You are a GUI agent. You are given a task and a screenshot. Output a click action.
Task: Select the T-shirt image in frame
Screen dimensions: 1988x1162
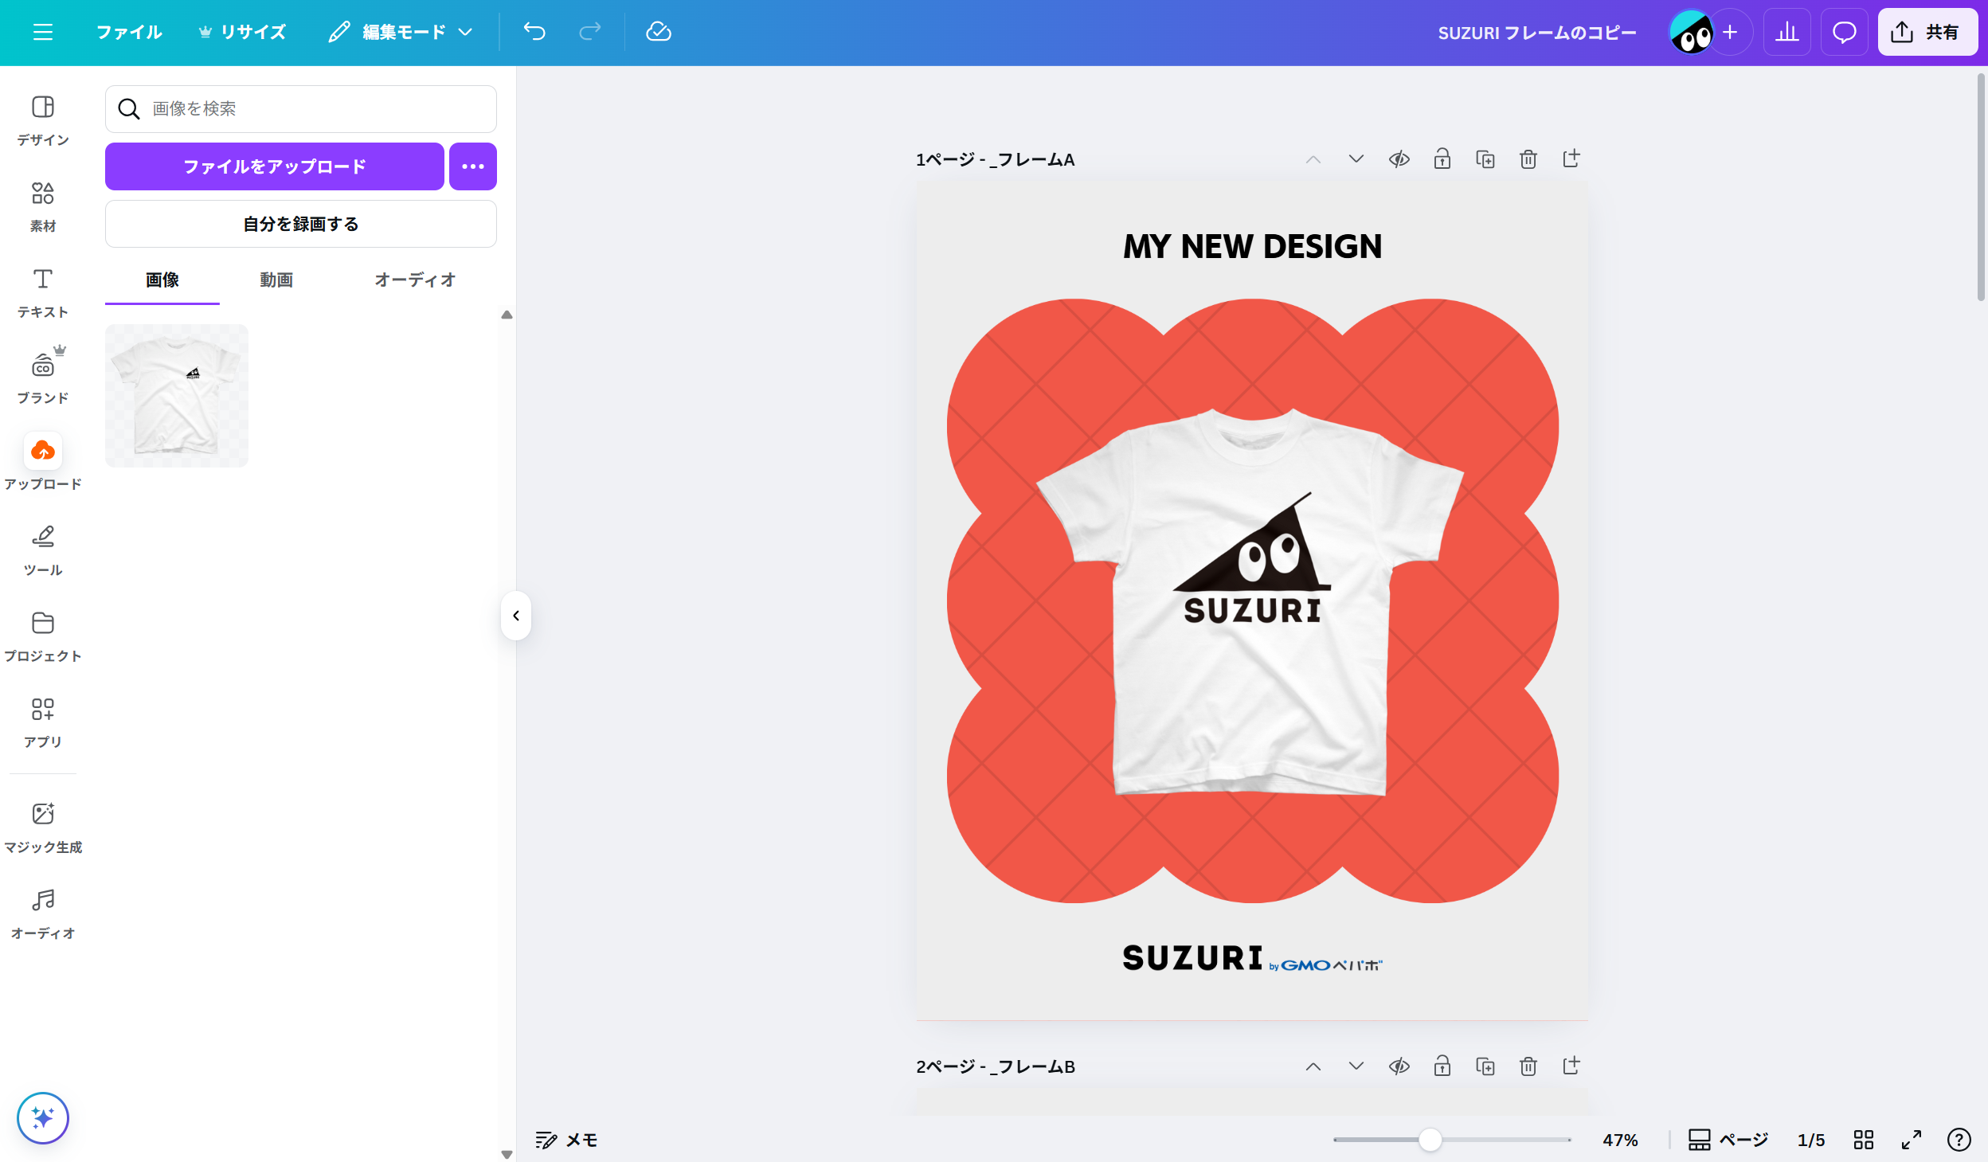click(x=1250, y=603)
